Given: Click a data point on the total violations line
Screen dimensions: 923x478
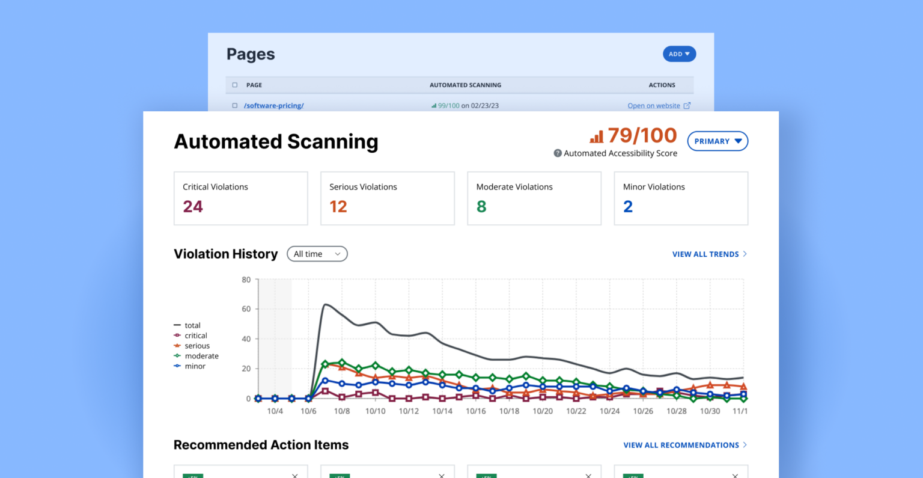Looking at the screenshot, I should (x=325, y=305).
